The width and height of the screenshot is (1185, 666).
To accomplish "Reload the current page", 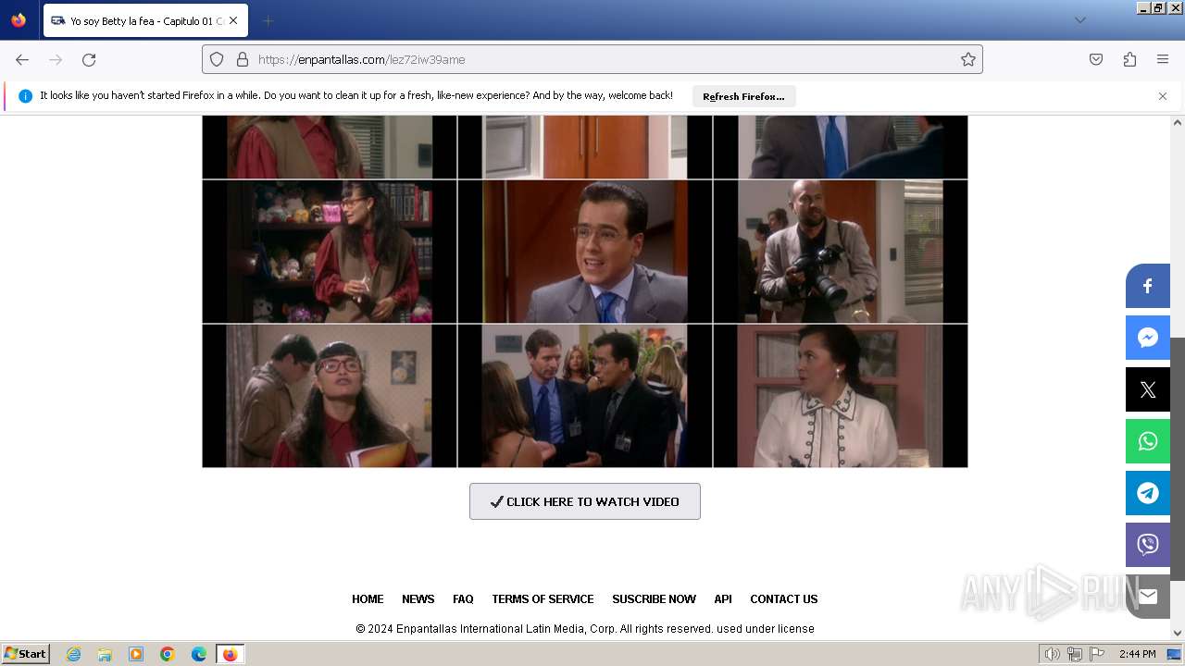I will 89,59.
